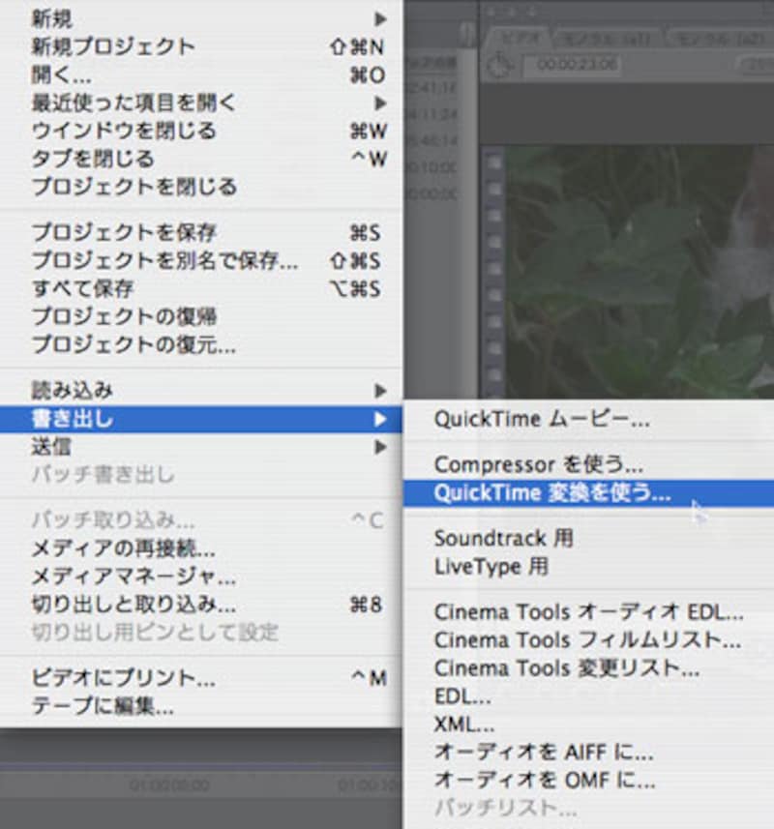Choose XML... export option

(464, 725)
